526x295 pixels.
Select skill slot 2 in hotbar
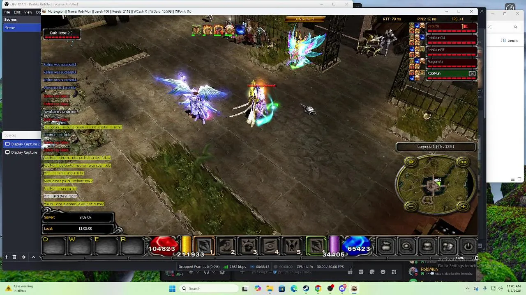(x=226, y=246)
